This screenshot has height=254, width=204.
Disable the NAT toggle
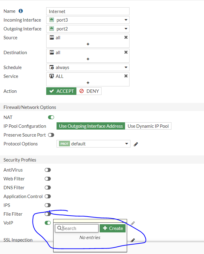51,117
